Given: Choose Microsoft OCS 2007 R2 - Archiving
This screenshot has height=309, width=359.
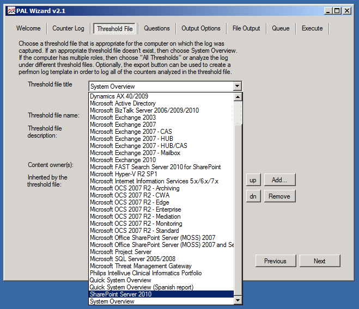Looking at the screenshot, I should point(161,188).
